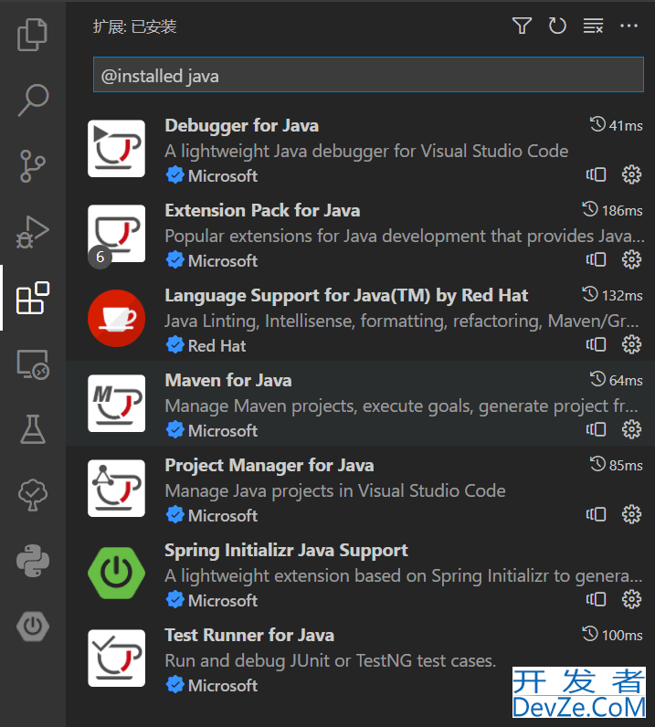This screenshot has height=727, width=655.
Task: Click sync icon for Project Manager for Java
Action: 597,514
